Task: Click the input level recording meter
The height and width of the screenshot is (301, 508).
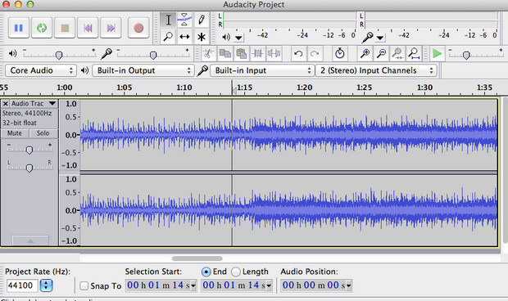Action: 431,20
